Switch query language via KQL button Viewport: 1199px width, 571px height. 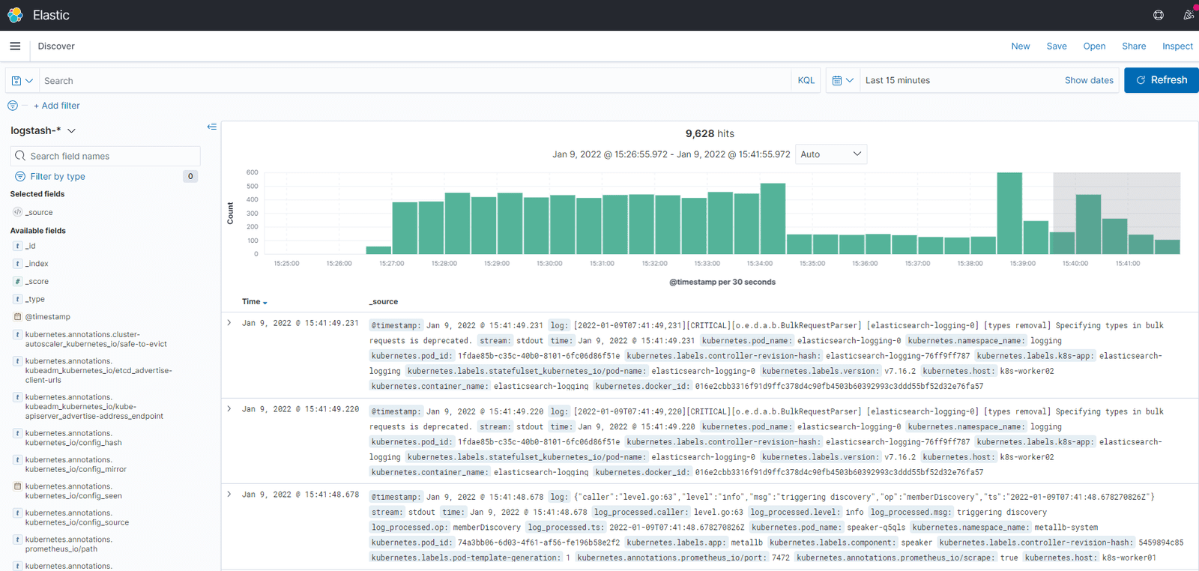806,80
